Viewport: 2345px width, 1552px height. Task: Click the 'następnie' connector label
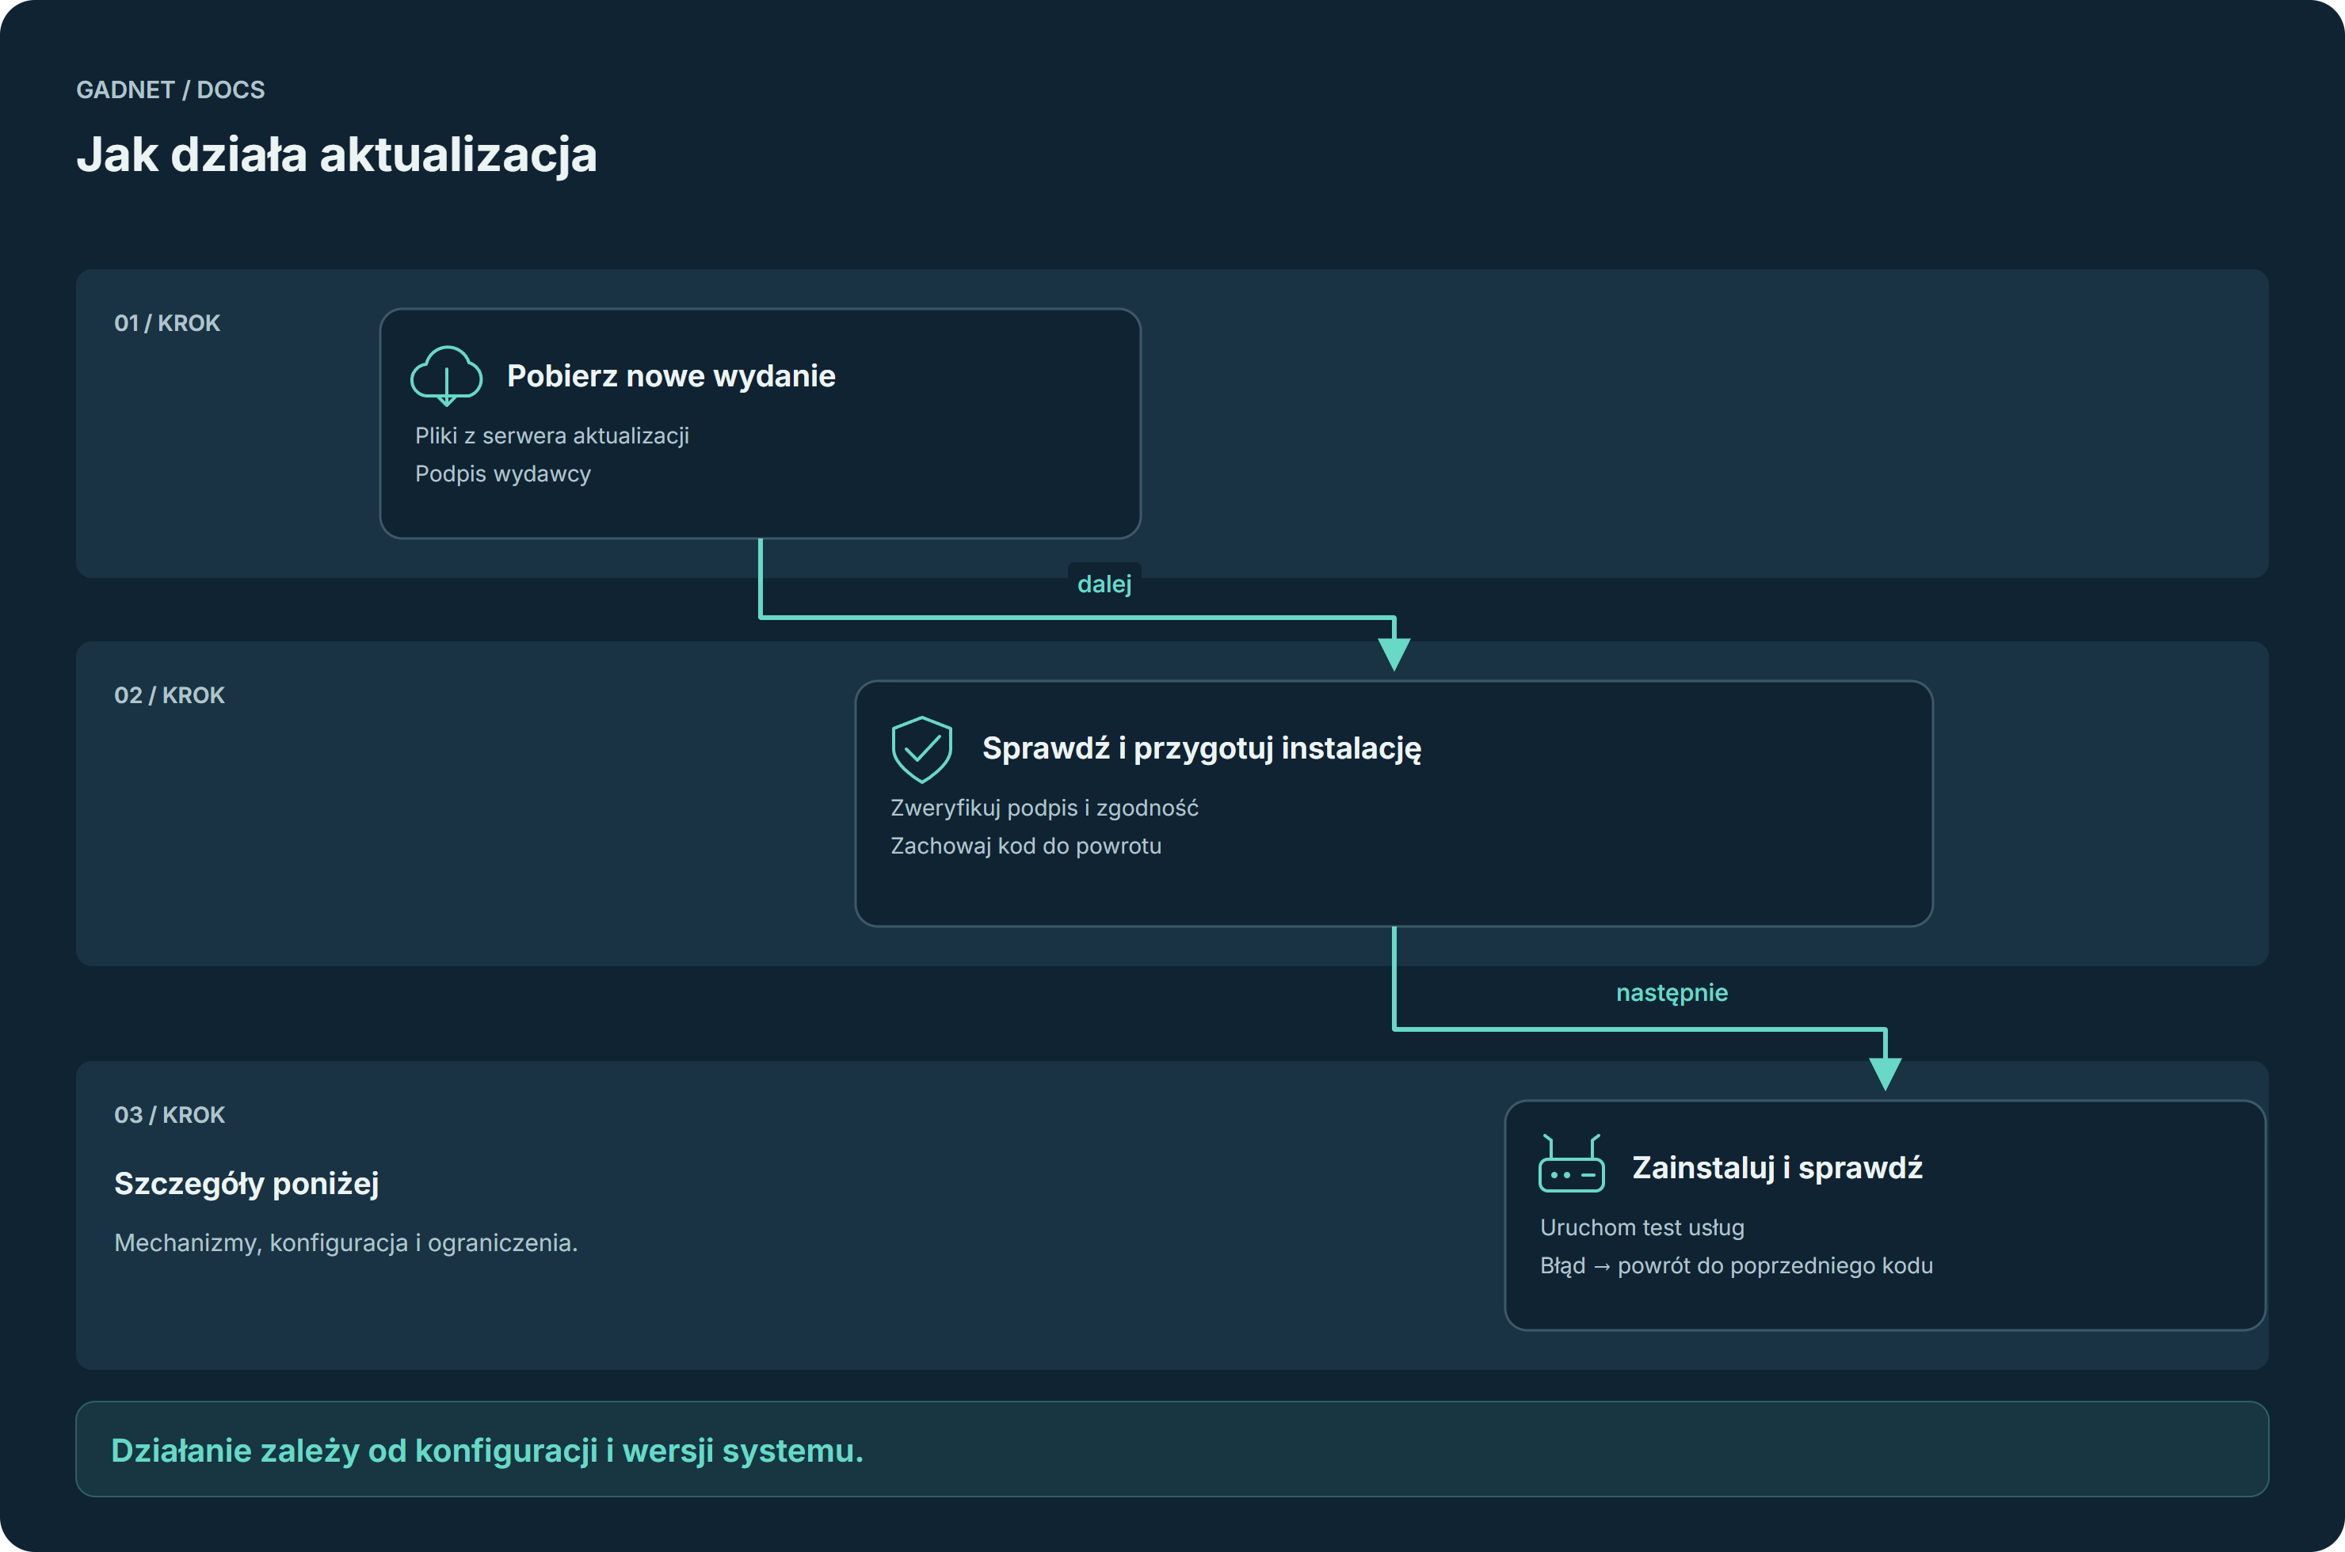pos(1672,993)
